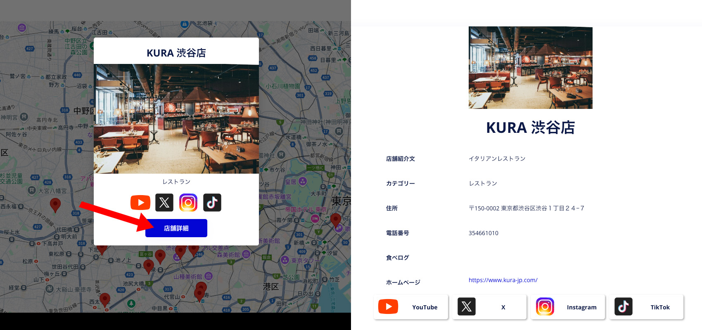Image resolution: width=702 pixels, height=330 pixels.
Task: Visit the https://www.kura-jp.com/ homepage link
Action: click(503, 280)
